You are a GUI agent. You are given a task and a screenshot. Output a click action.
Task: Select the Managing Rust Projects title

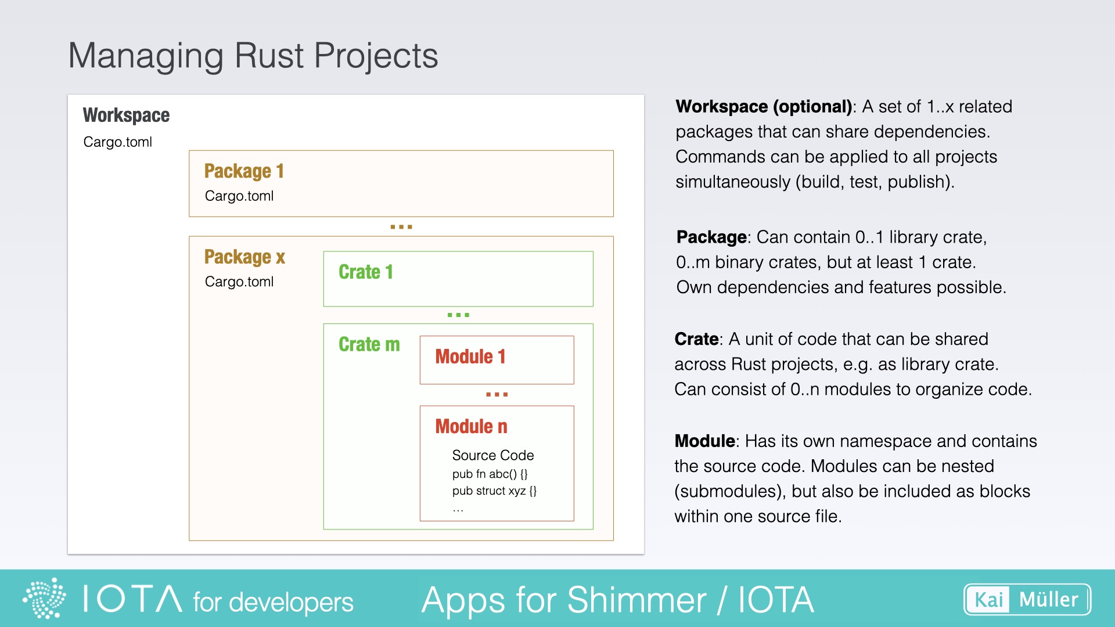click(254, 55)
